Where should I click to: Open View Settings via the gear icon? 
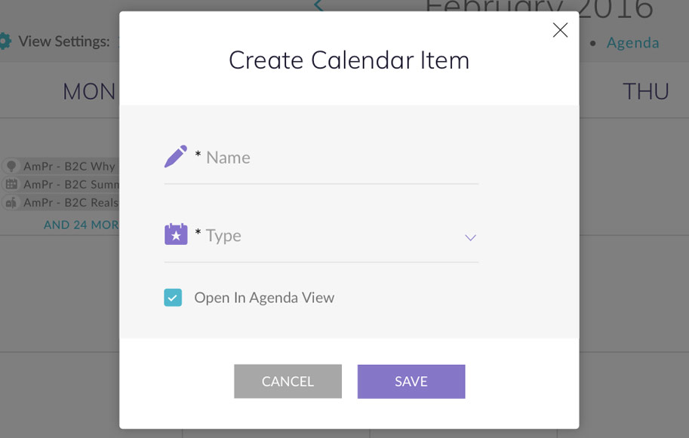[x=5, y=41]
